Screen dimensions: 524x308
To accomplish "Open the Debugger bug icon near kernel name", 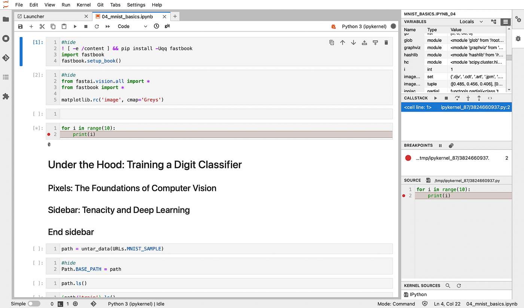I will [x=333, y=26].
